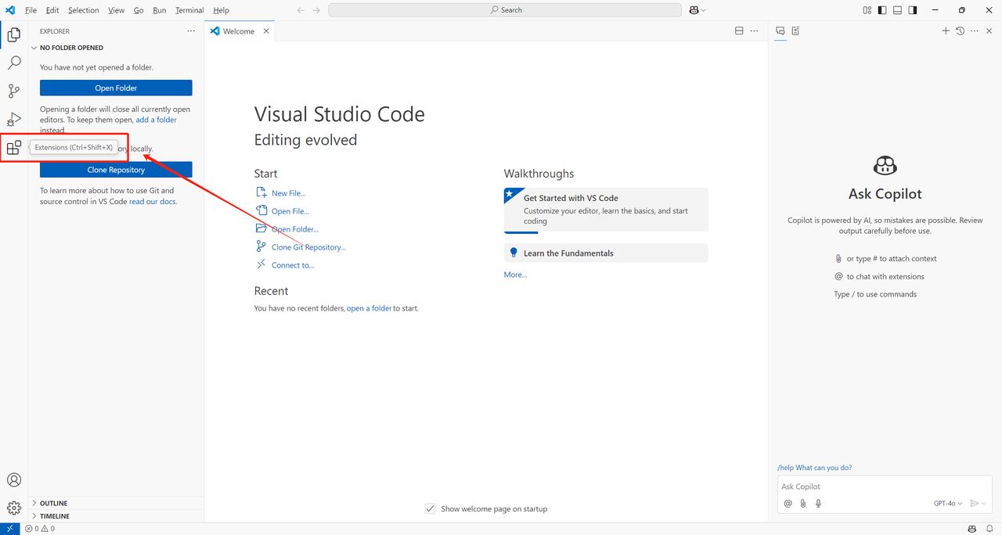
Task: Open the Copilot dropdown in title bar
Action: point(697,10)
